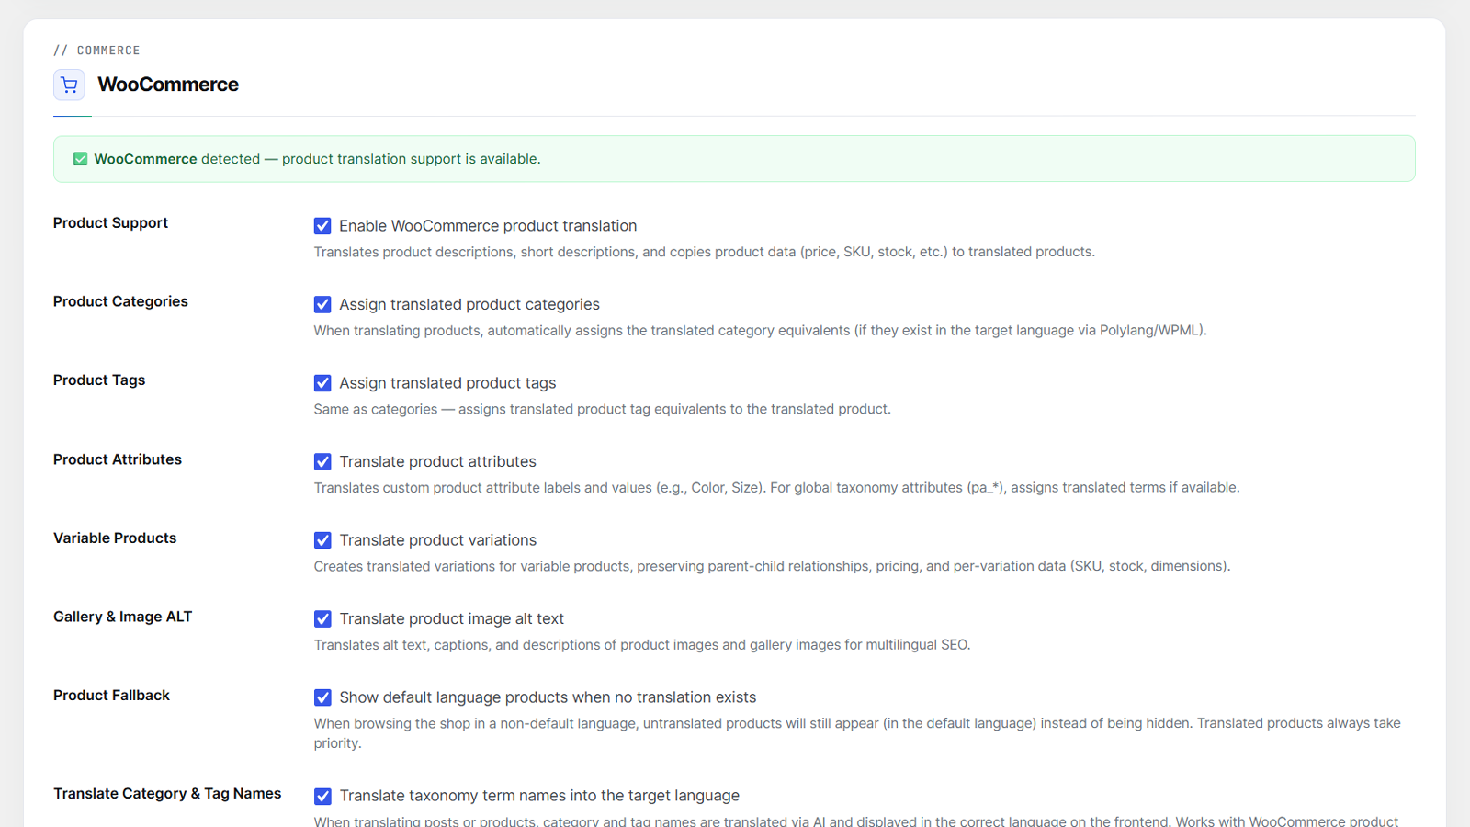1470x827 pixels.
Task: Uncheck Translate product image alt text
Action: [x=322, y=619]
